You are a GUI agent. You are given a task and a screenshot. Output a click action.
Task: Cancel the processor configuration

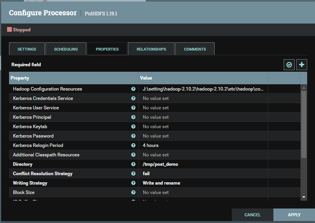click(253, 215)
